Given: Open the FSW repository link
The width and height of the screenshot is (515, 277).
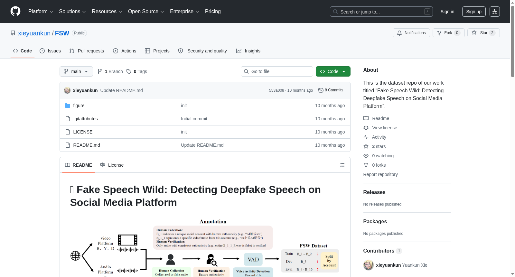Looking at the screenshot, I should pos(62,33).
